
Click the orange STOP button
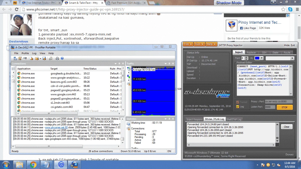[285, 107]
